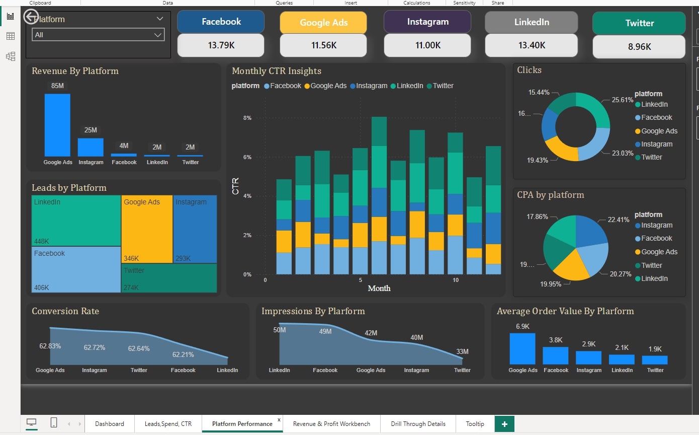Click the Instagram header button
699x435 pixels.
pyautogui.click(x=427, y=22)
